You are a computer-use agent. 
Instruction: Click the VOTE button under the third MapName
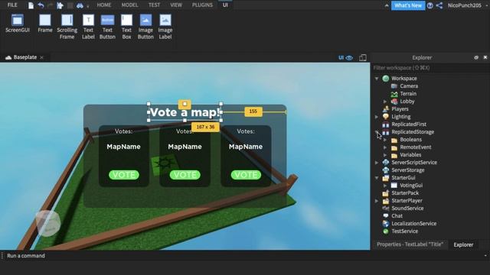point(246,175)
